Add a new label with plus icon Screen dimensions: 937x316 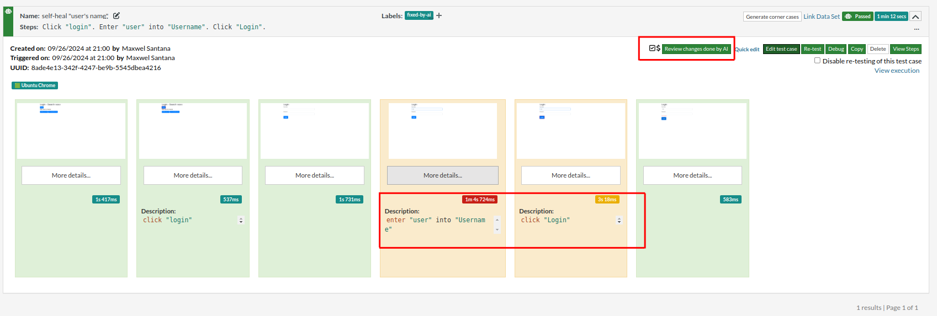coord(439,15)
